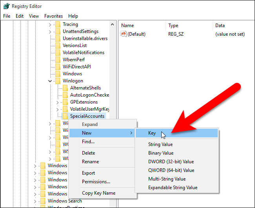Click the folder icon next to Windows Search

pos(43,201)
